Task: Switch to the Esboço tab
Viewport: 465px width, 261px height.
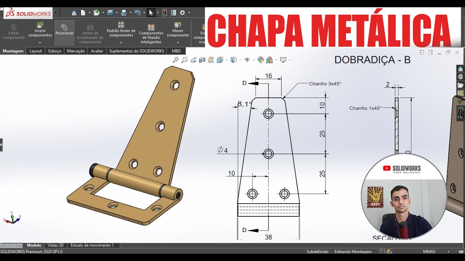Action: click(x=55, y=51)
